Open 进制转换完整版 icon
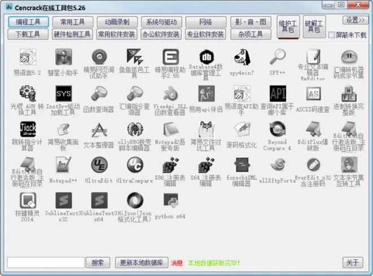This screenshot has width=373, height=276. coord(349,94)
